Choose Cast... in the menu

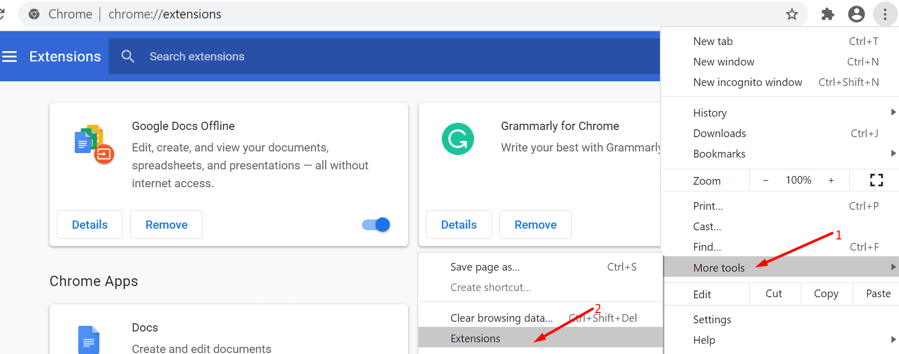(x=780, y=227)
